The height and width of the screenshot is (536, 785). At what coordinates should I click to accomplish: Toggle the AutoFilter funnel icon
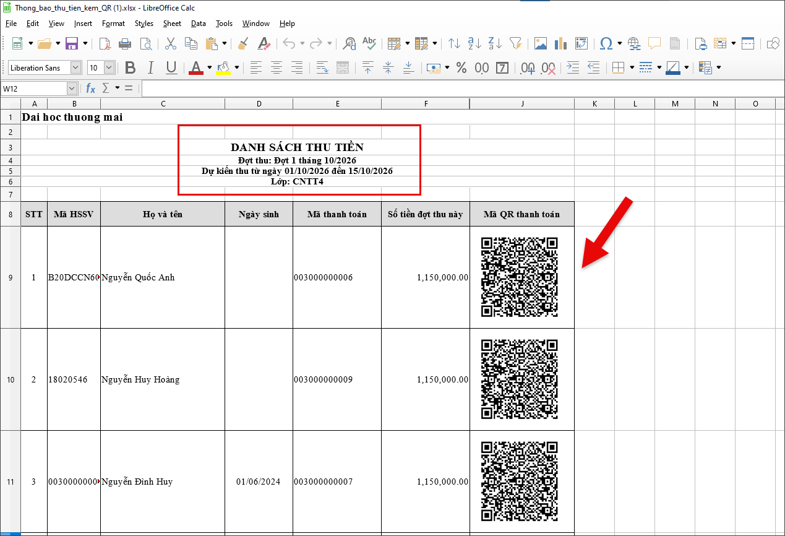515,43
